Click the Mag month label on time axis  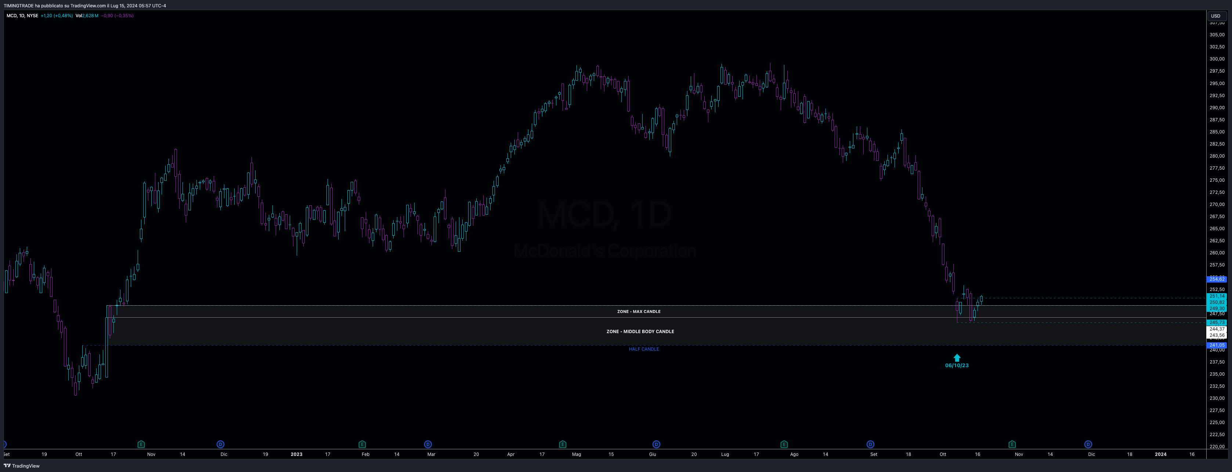tap(576, 454)
